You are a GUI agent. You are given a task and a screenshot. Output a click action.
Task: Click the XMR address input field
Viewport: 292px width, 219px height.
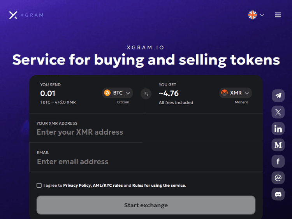tap(146, 132)
